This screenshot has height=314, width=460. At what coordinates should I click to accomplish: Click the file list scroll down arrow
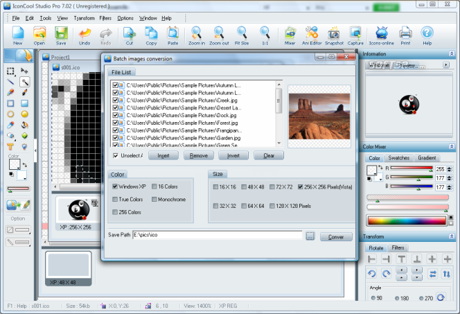pyautogui.click(x=279, y=143)
